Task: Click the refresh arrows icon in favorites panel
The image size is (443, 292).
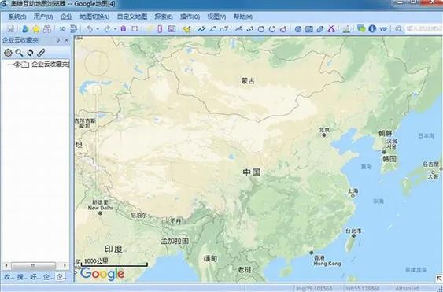Action: tap(30, 53)
